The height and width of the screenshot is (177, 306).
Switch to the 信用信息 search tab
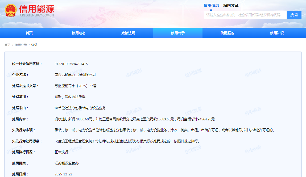point(211,5)
